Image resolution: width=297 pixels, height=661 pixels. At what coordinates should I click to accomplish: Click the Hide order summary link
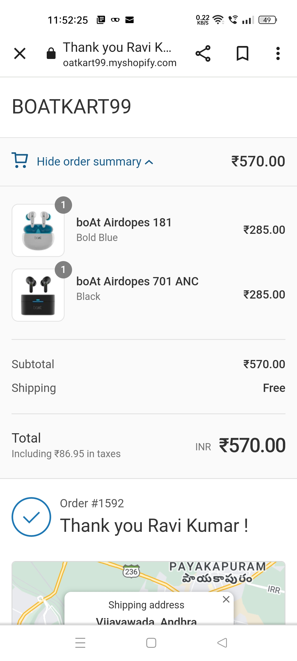pos(89,162)
